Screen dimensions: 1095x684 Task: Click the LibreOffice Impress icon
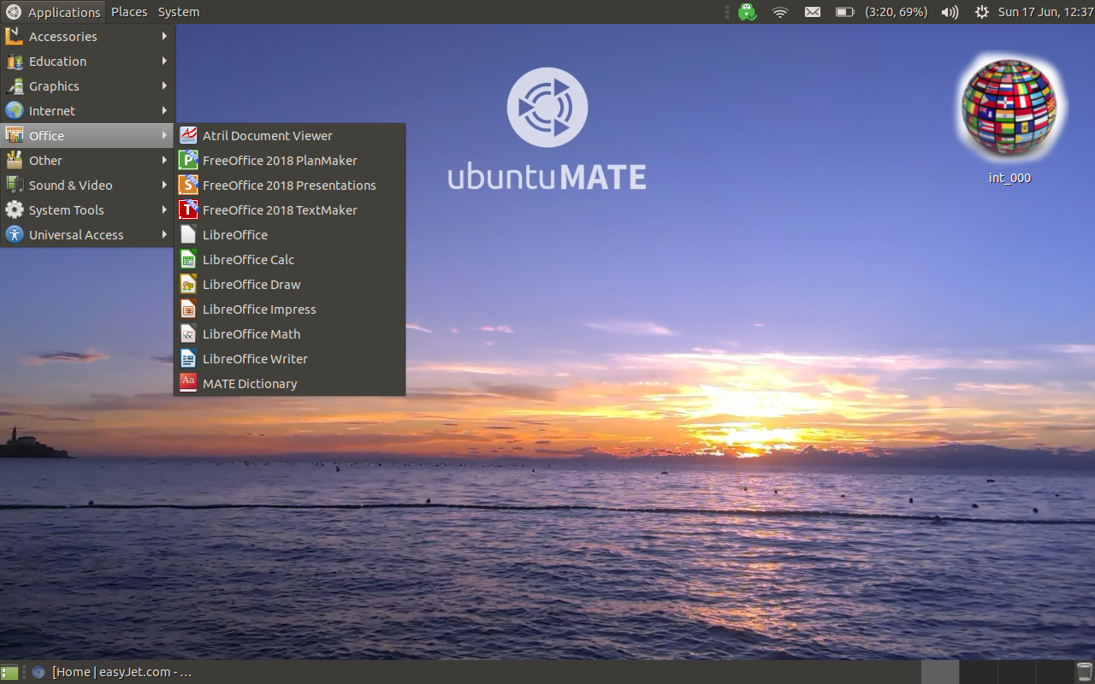click(188, 310)
